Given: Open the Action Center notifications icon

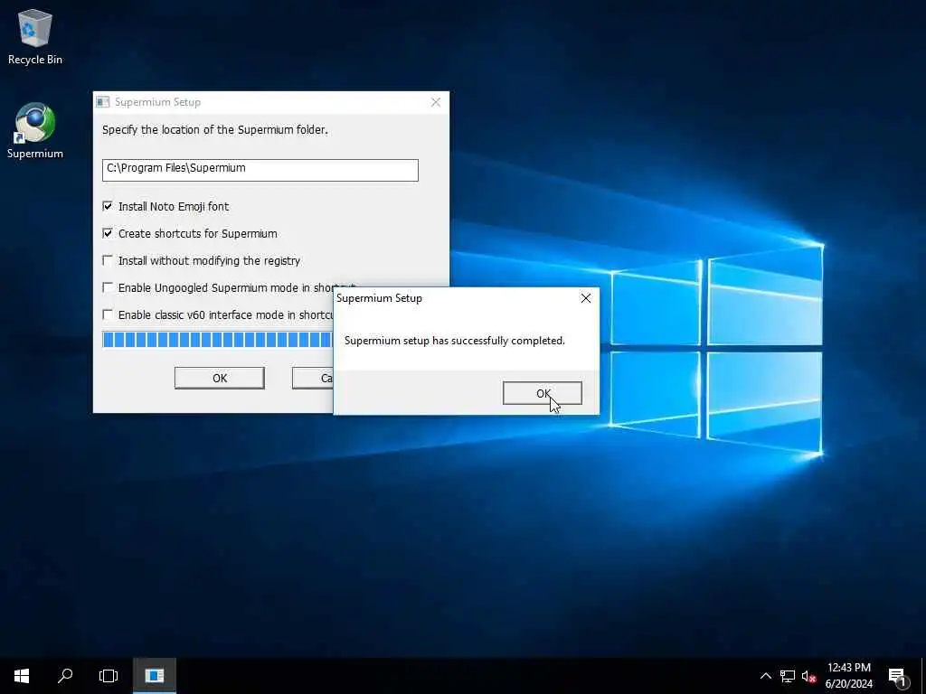Looking at the screenshot, I should 898,676.
